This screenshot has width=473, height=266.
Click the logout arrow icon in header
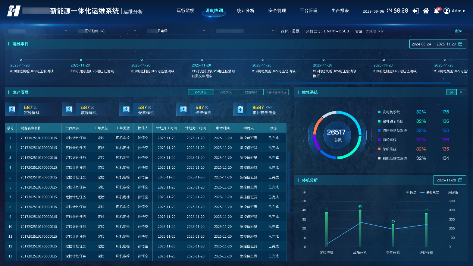(416, 11)
